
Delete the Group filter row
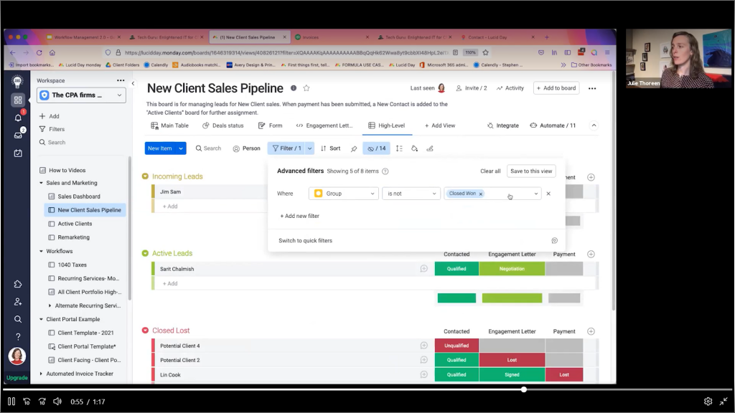tap(548, 194)
